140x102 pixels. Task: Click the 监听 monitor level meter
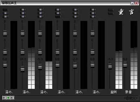click(119, 55)
